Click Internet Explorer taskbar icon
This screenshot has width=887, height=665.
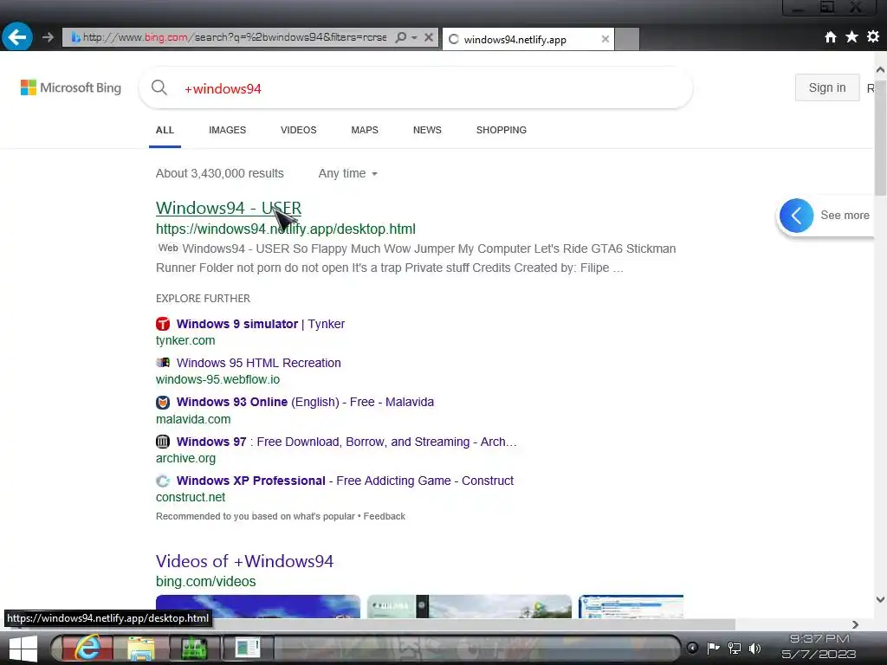point(87,648)
